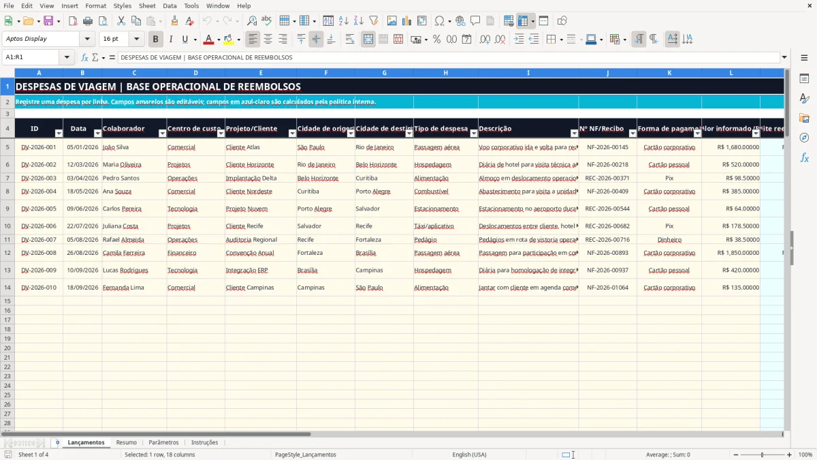
Task: Toggle Bold formatting
Action: (156, 40)
